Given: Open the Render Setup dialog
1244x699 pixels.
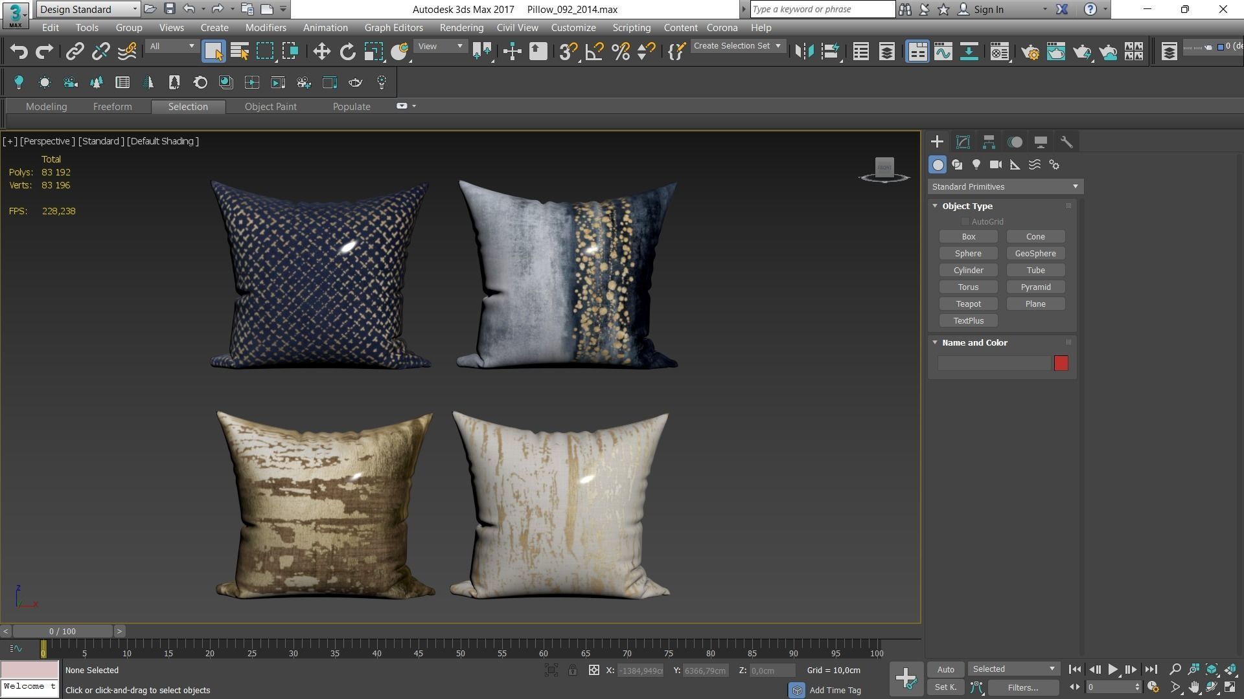Looking at the screenshot, I should (1030, 52).
